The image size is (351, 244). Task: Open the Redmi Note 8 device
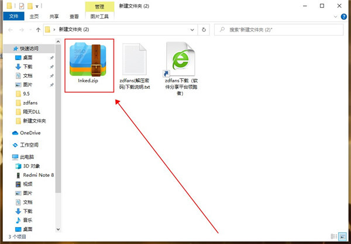(x=38, y=175)
